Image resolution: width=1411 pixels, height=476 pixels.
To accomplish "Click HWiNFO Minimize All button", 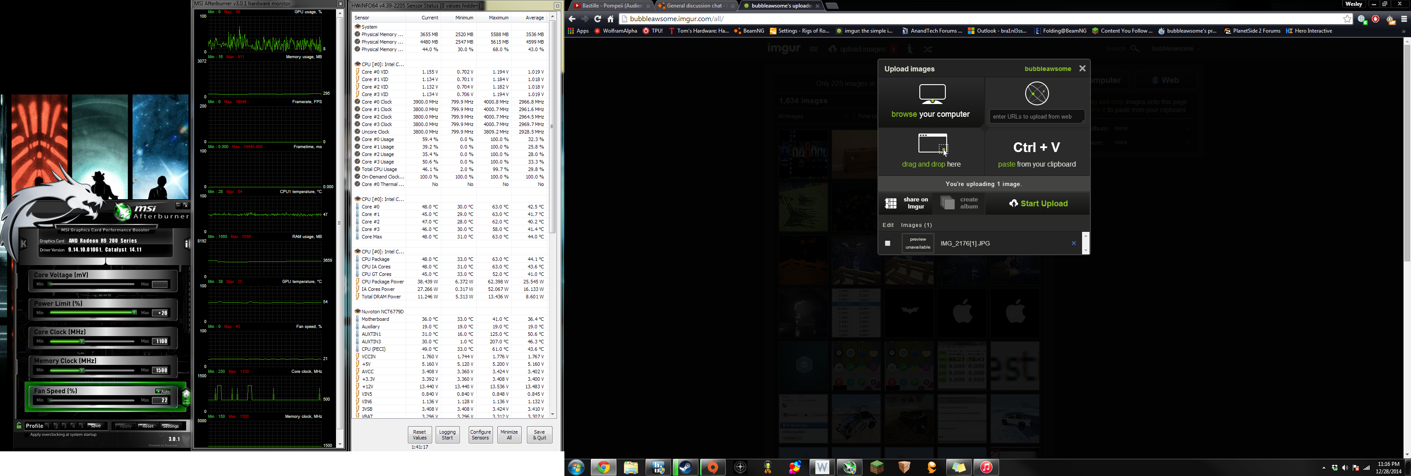I will pyautogui.click(x=509, y=435).
